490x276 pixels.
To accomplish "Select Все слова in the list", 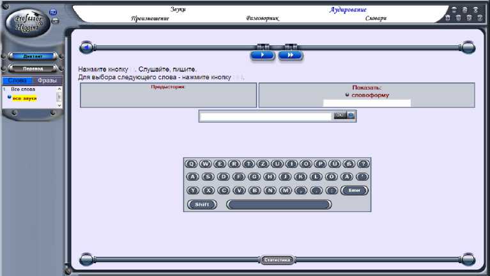I will click(x=23, y=89).
